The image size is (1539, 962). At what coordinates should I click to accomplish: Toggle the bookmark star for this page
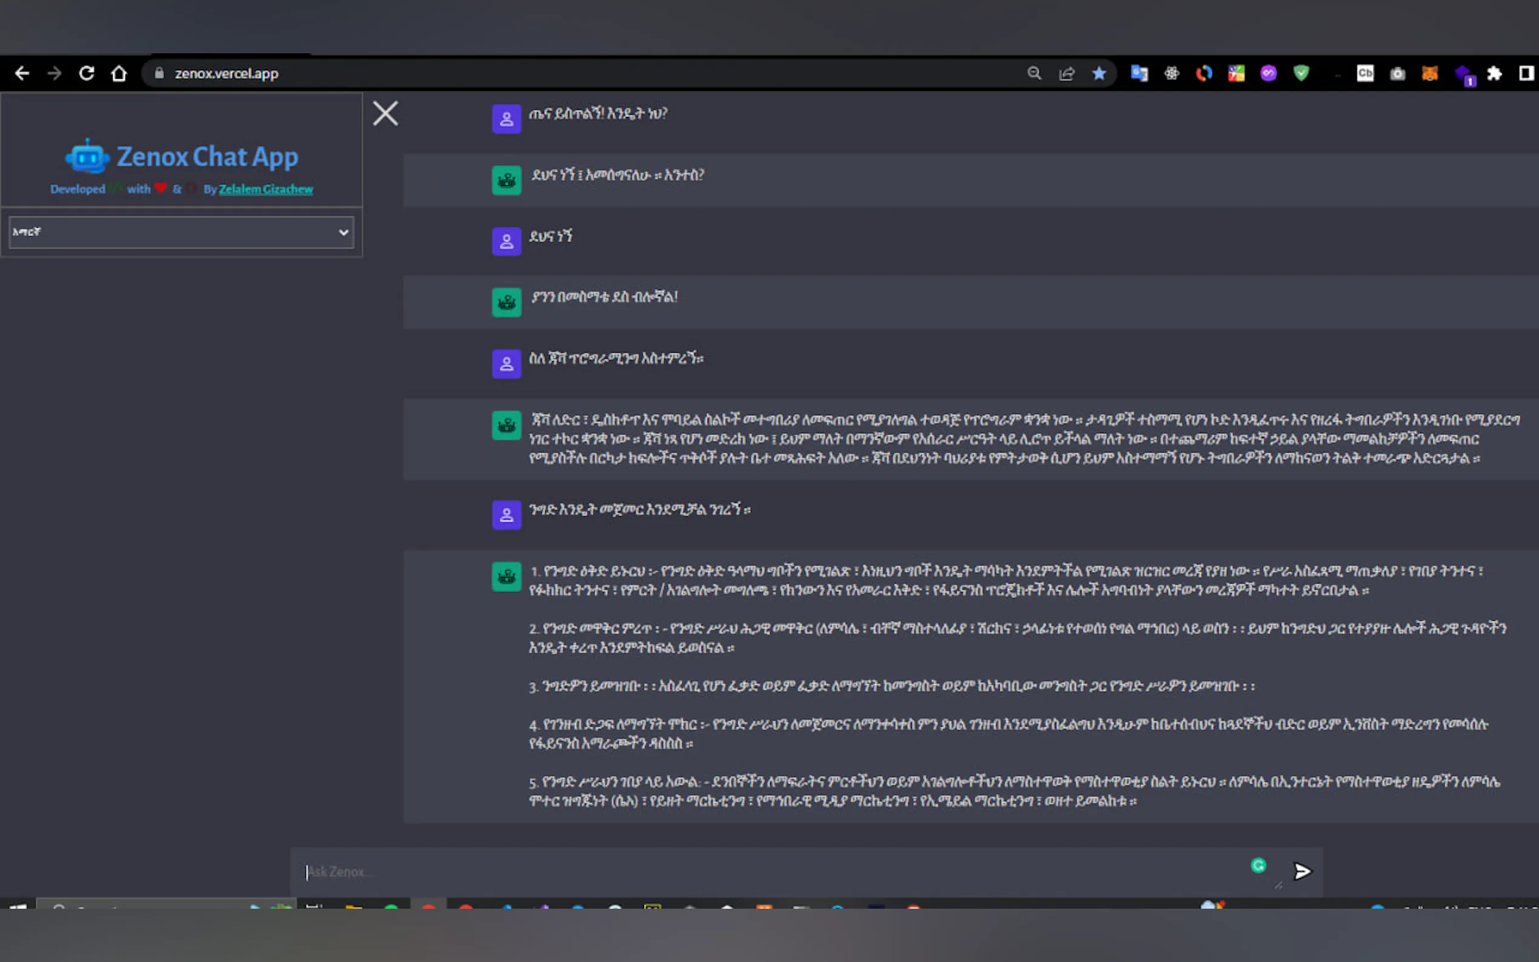tap(1099, 74)
